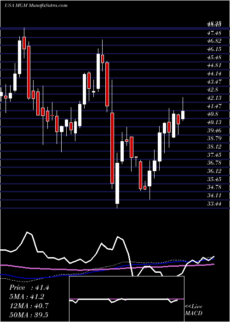Select the 46.15 price axis label
The width and height of the screenshot is (230, 322).
[214, 49]
